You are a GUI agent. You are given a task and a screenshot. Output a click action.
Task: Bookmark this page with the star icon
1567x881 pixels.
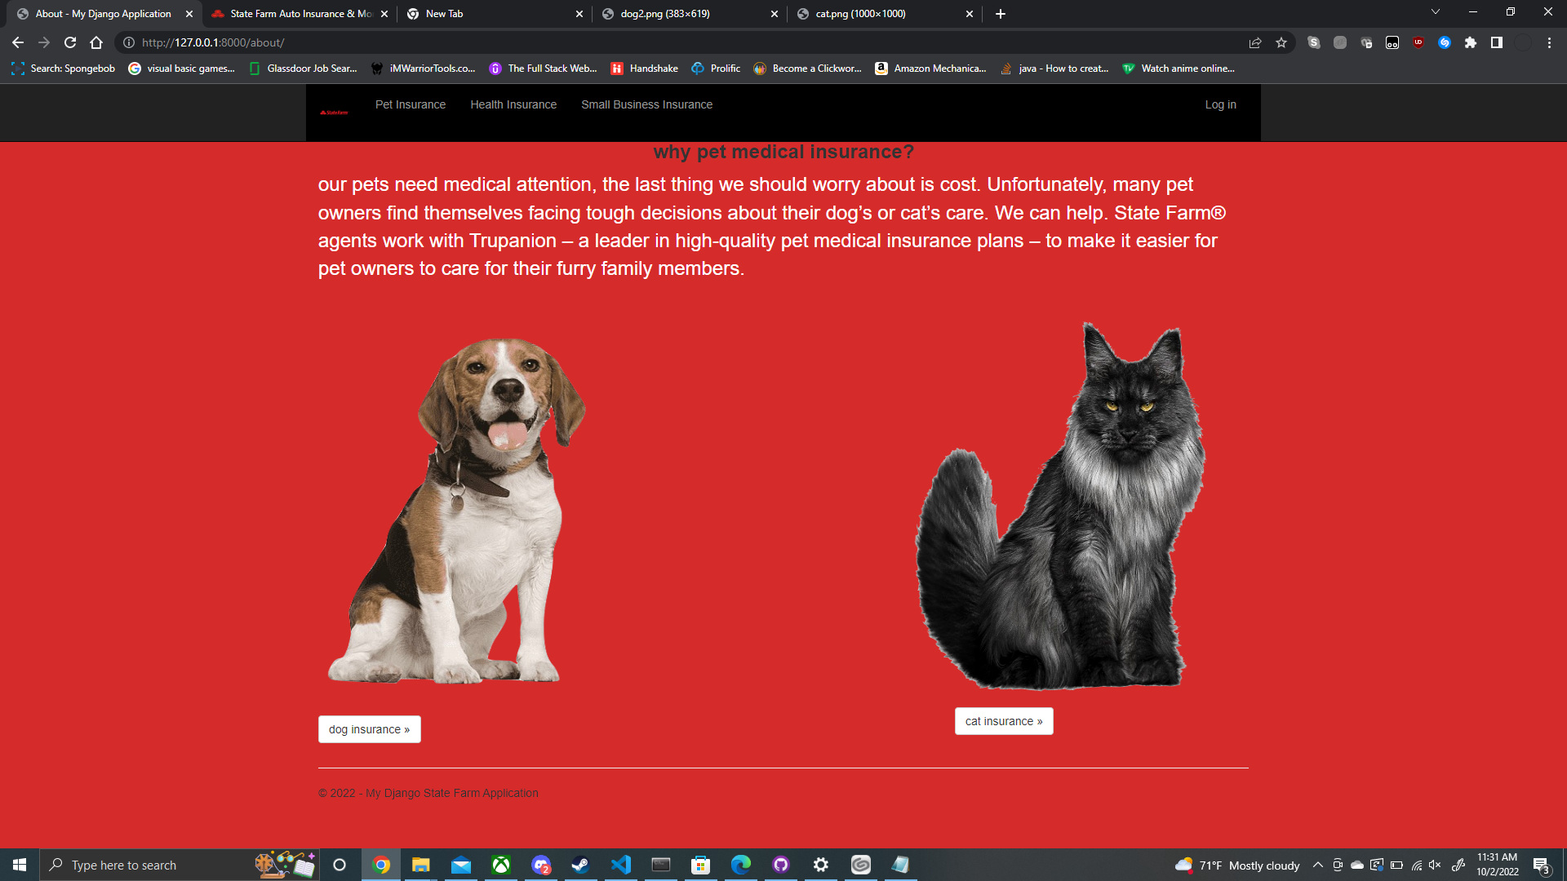1281,42
